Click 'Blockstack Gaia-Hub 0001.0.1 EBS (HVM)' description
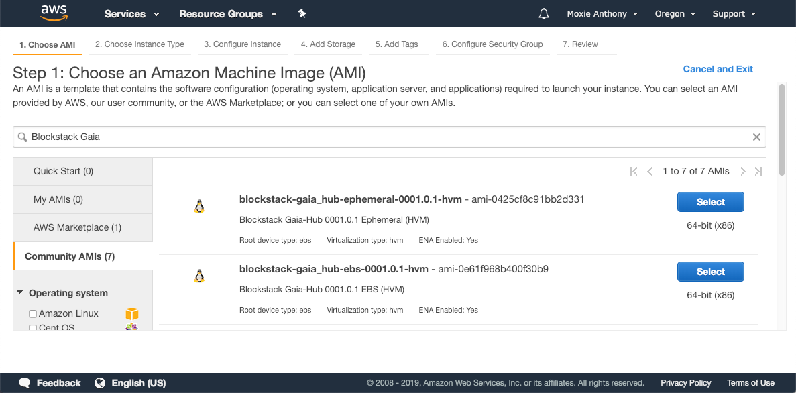The image size is (796, 393). pos(322,290)
